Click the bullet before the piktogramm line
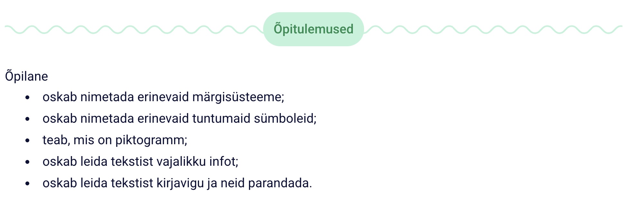 tap(27, 140)
